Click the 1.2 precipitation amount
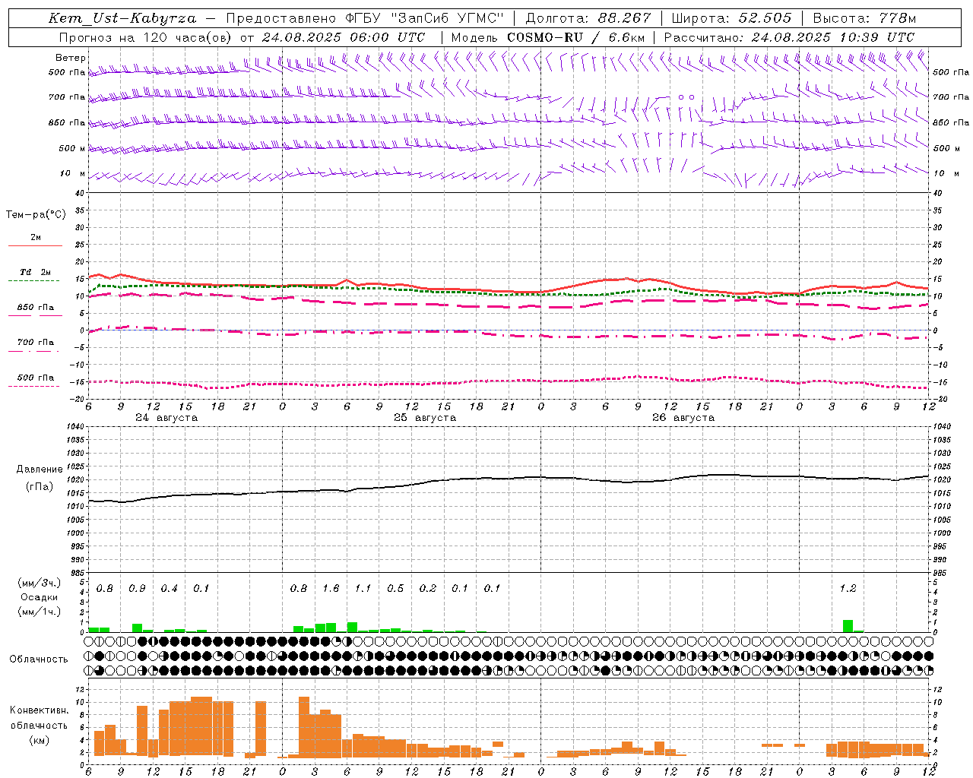 pyautogui.click(x=848, y=589)
